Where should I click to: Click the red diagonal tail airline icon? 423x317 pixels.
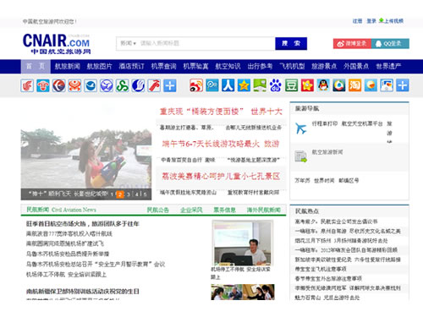pos(154,85)
